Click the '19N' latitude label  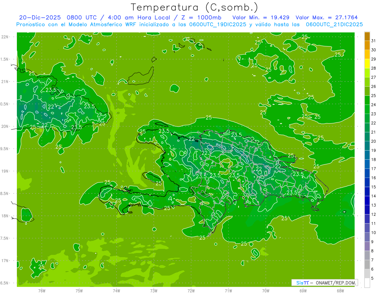tap(5, 171)
